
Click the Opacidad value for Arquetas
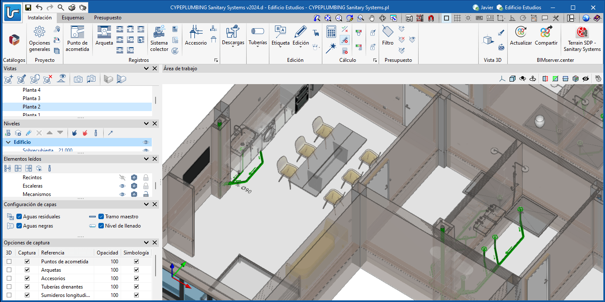[x=114, y=270]
